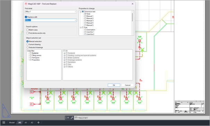Click the UCS triangle icon in the drawing corner
Image resolution: width=210 pixels, height=126 pixels.
(x=6, y=111)
